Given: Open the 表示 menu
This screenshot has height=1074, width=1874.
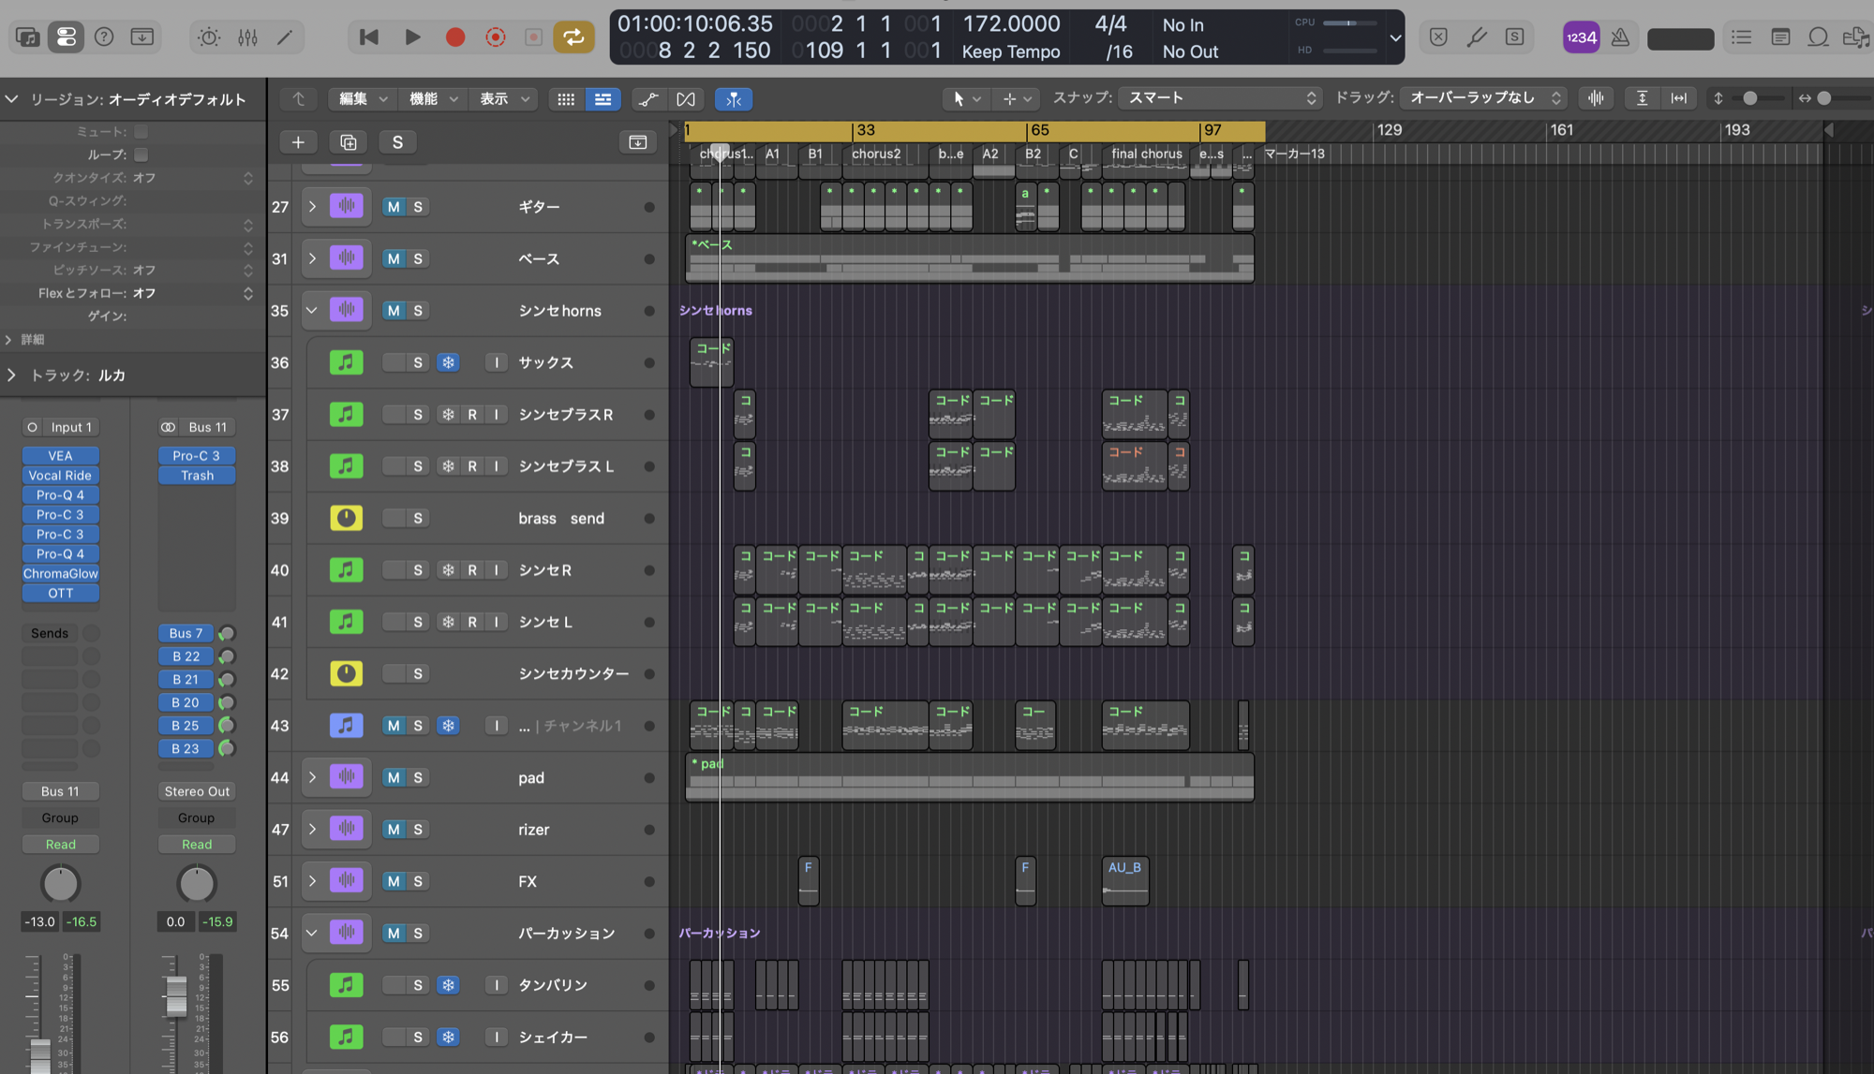Looking at the screenshot, I should tap(504, 99).
